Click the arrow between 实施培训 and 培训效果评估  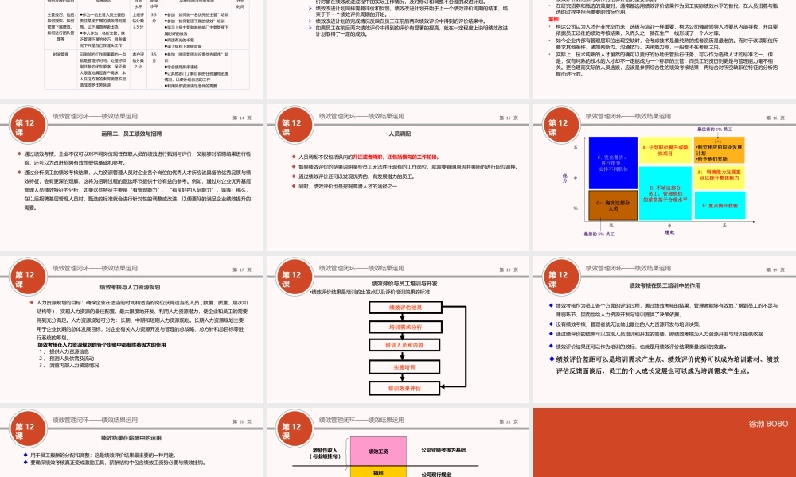402,378
